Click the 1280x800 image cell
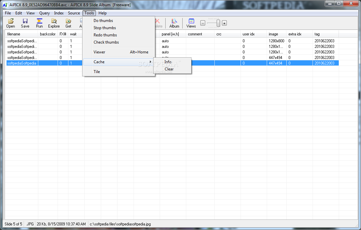Image resolution: width=361 pixels, height=230 pixels. [277, 41]
